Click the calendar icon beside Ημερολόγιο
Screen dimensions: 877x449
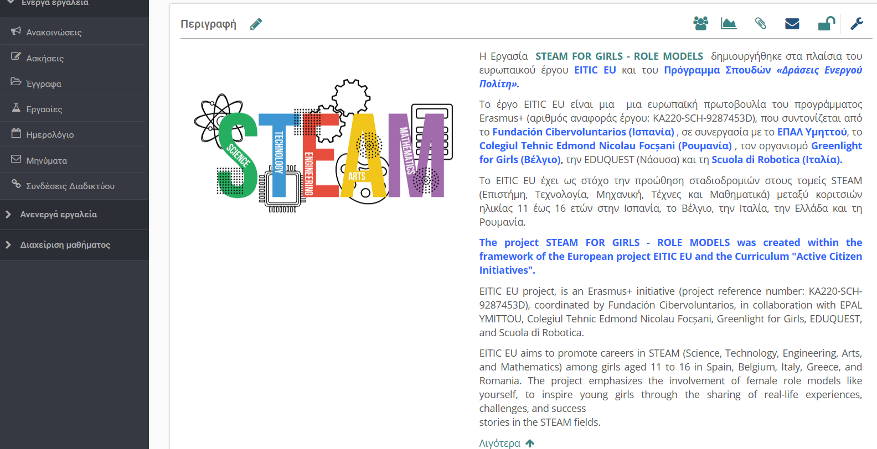click(16, 133)
